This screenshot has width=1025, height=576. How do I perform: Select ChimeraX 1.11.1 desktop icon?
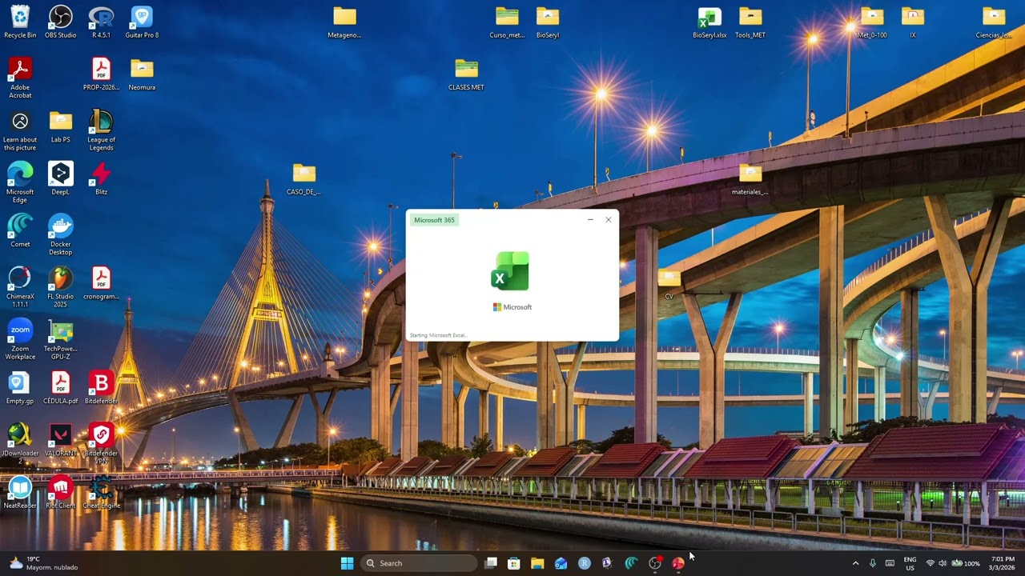tap(20, 286)
